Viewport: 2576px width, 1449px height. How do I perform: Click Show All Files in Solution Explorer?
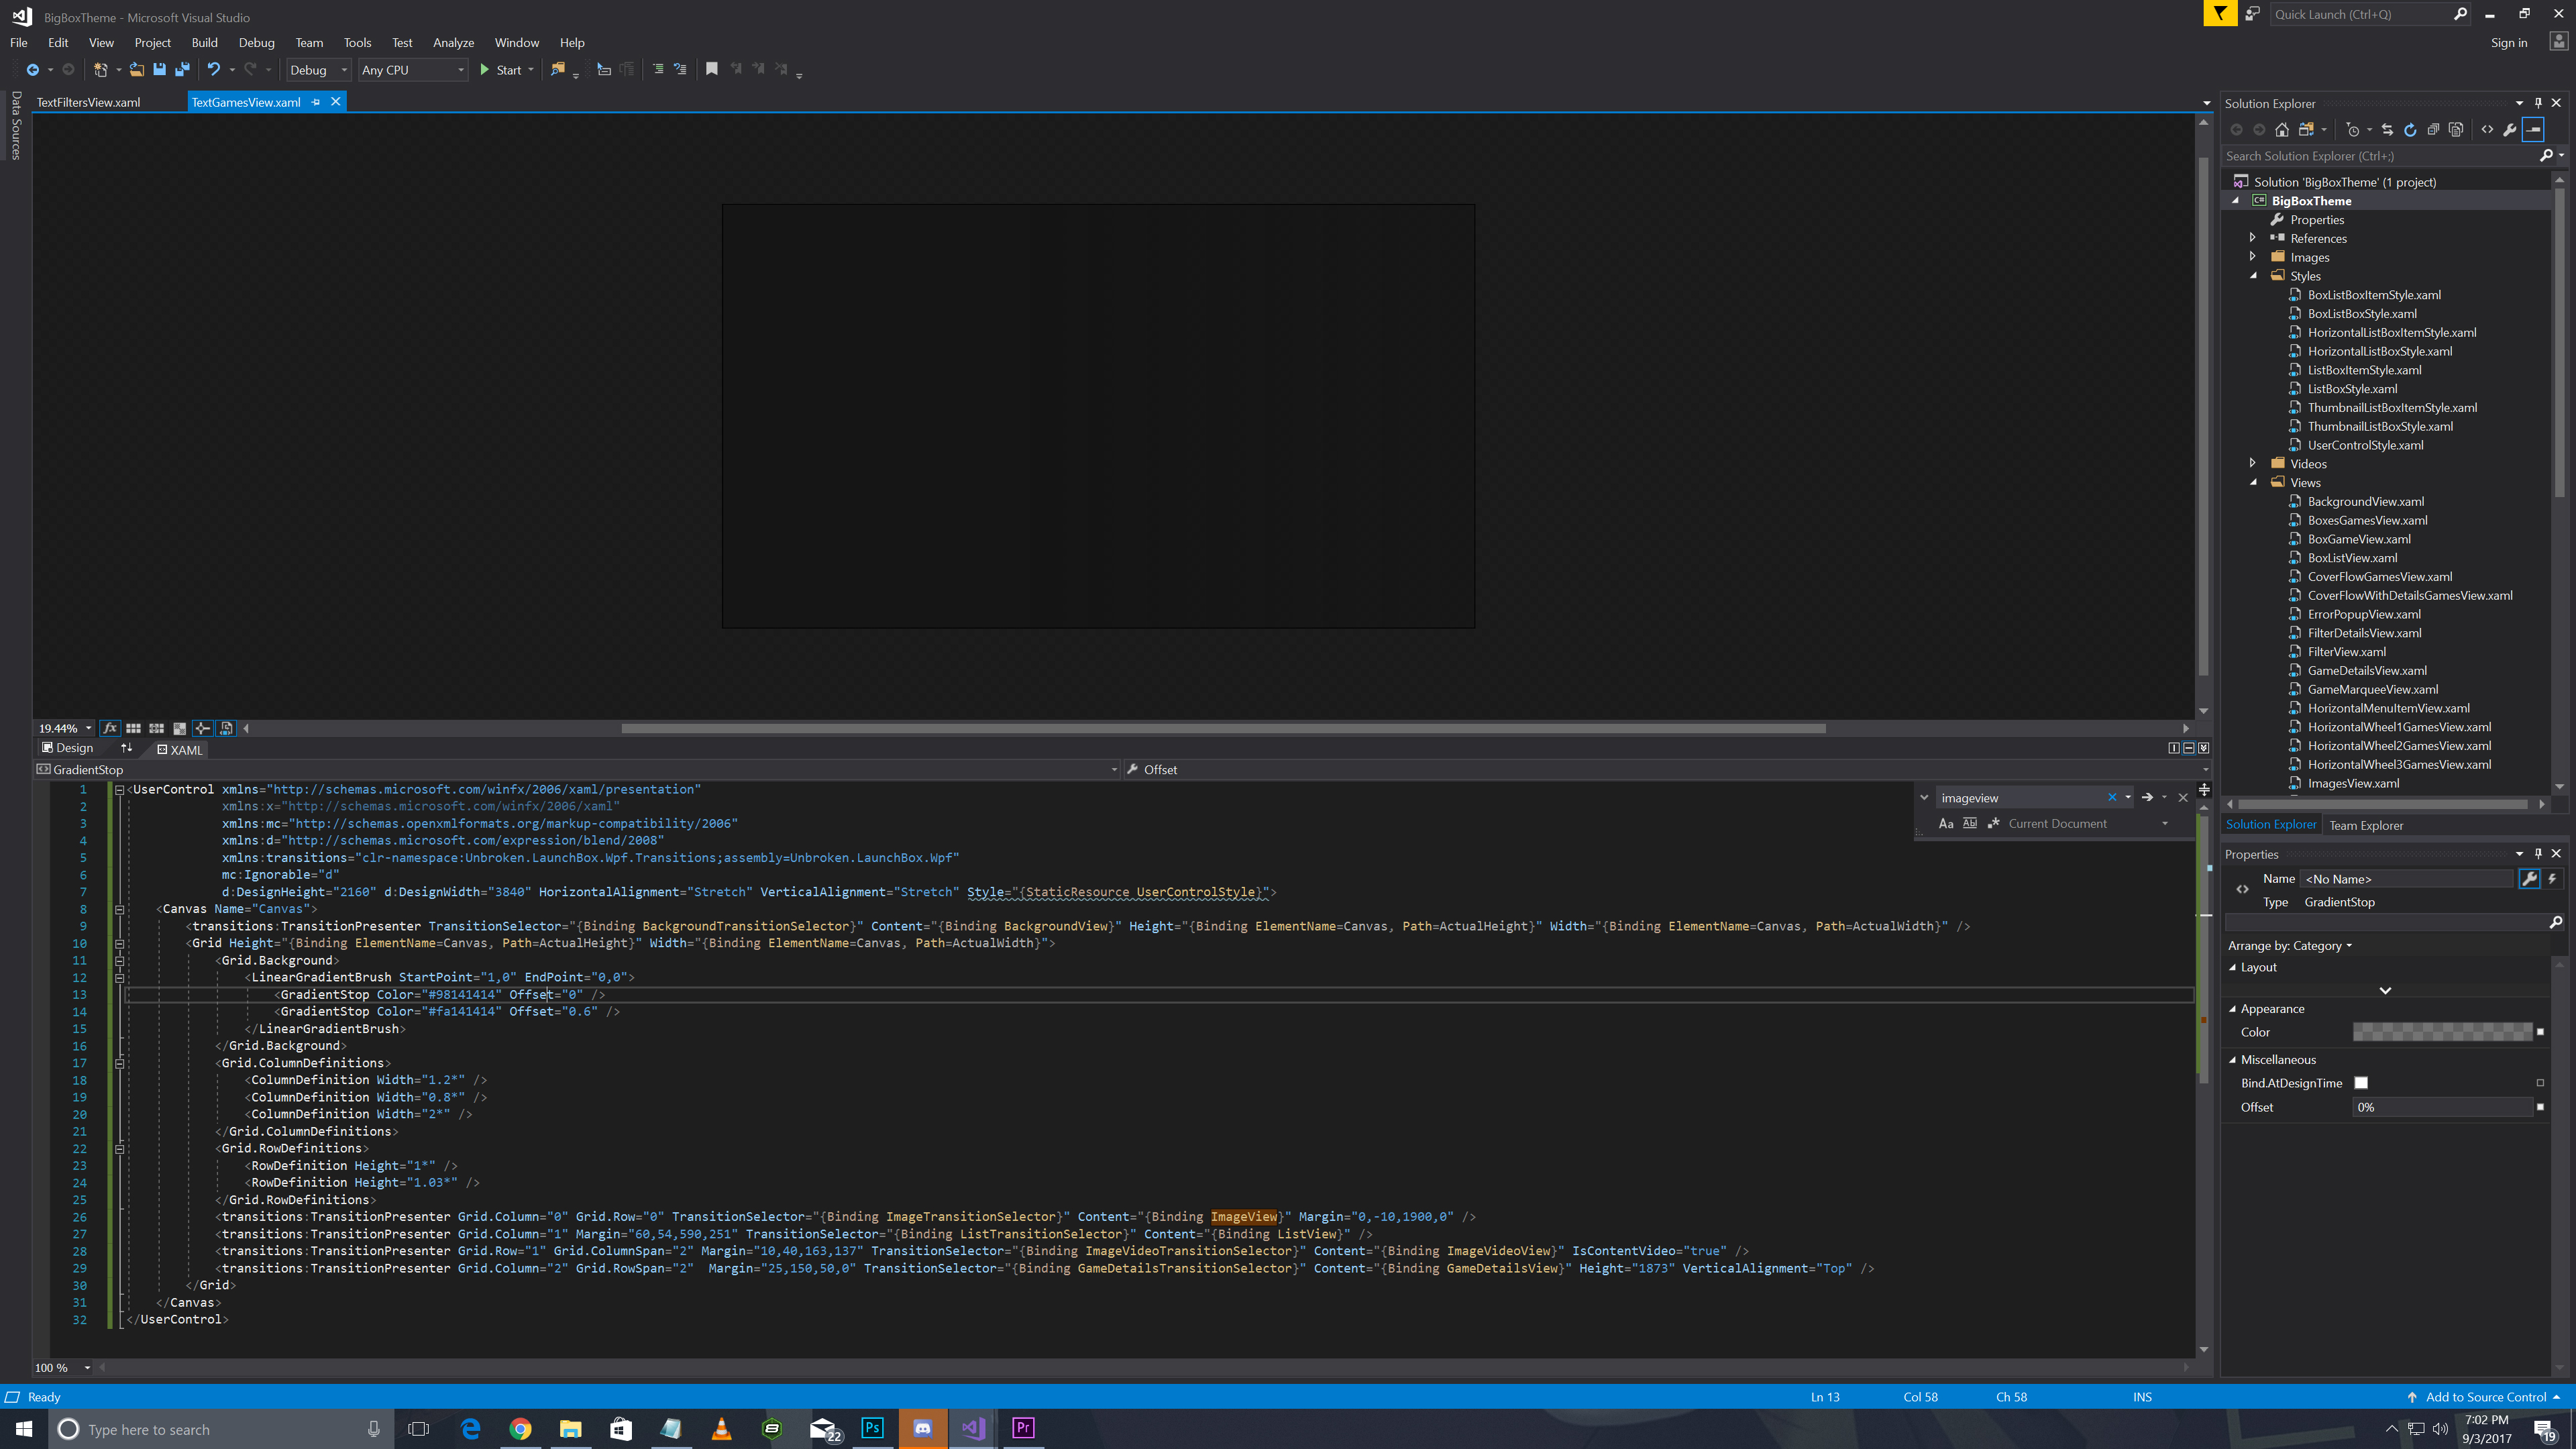point(2456,130)
